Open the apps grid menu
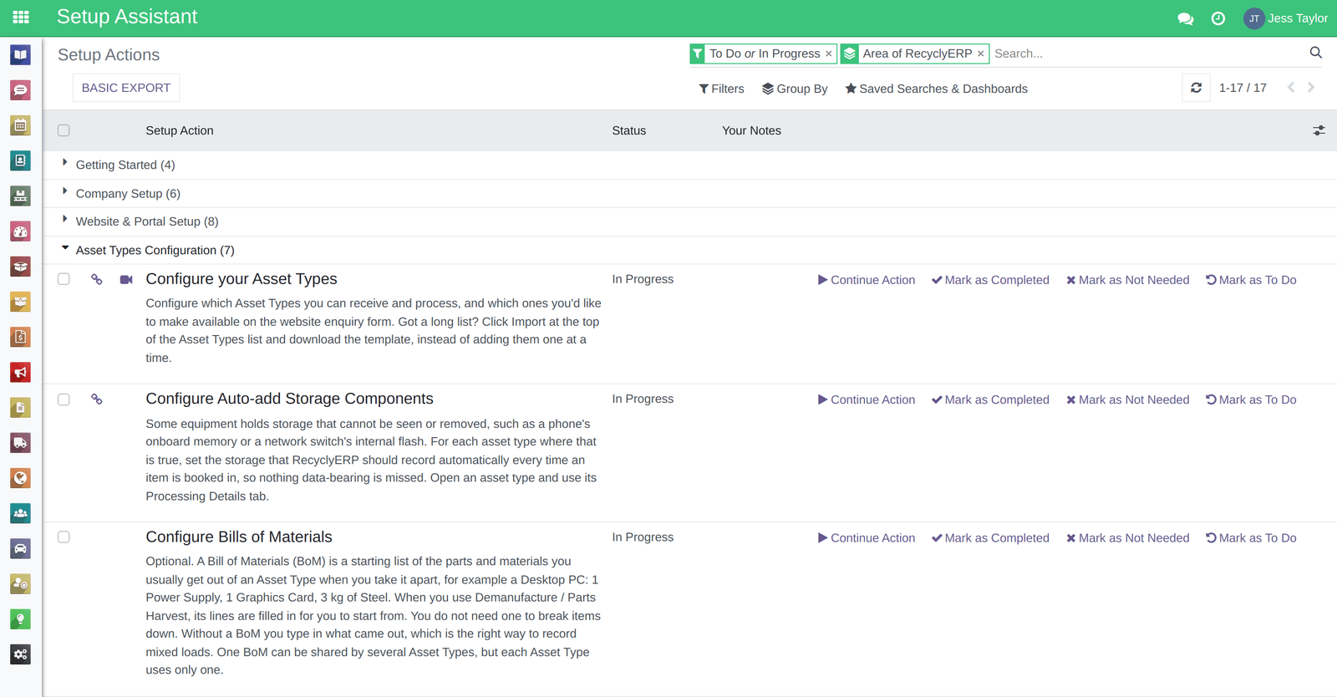 coord(21,18)
